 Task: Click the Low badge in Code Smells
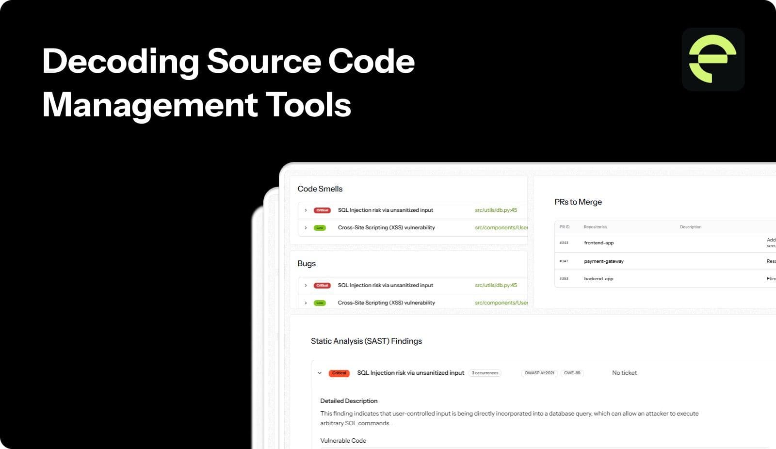click(x=320, y=228)
